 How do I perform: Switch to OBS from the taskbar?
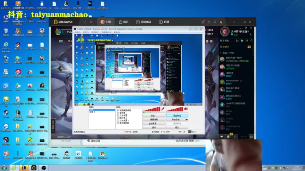[x=43, y=168]
